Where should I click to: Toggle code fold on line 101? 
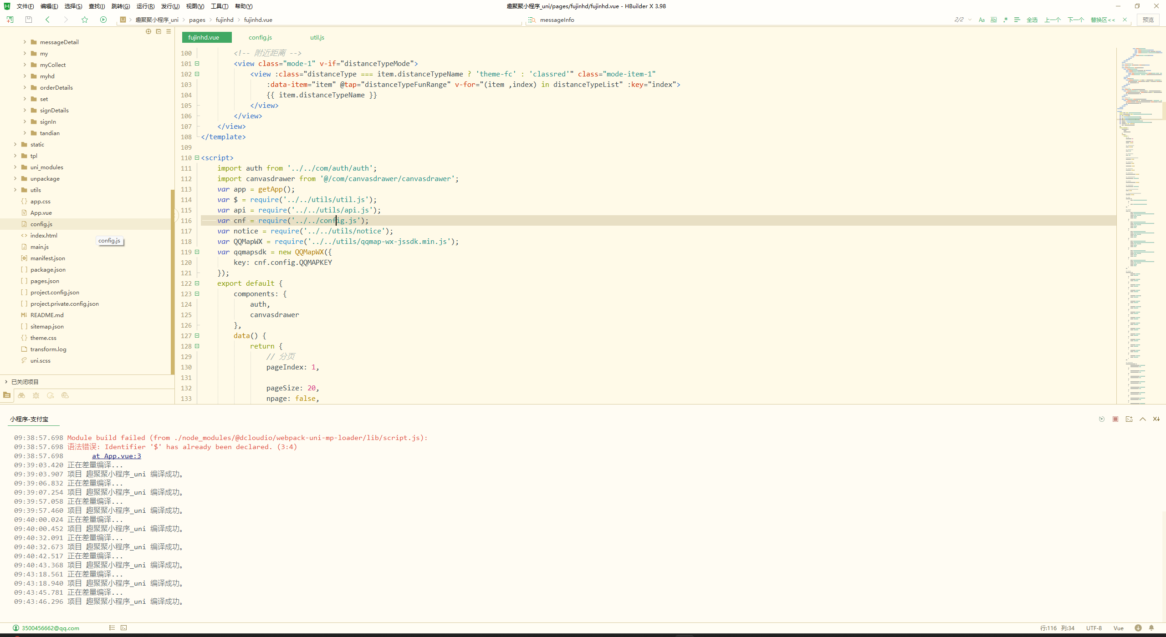[197, 64]
